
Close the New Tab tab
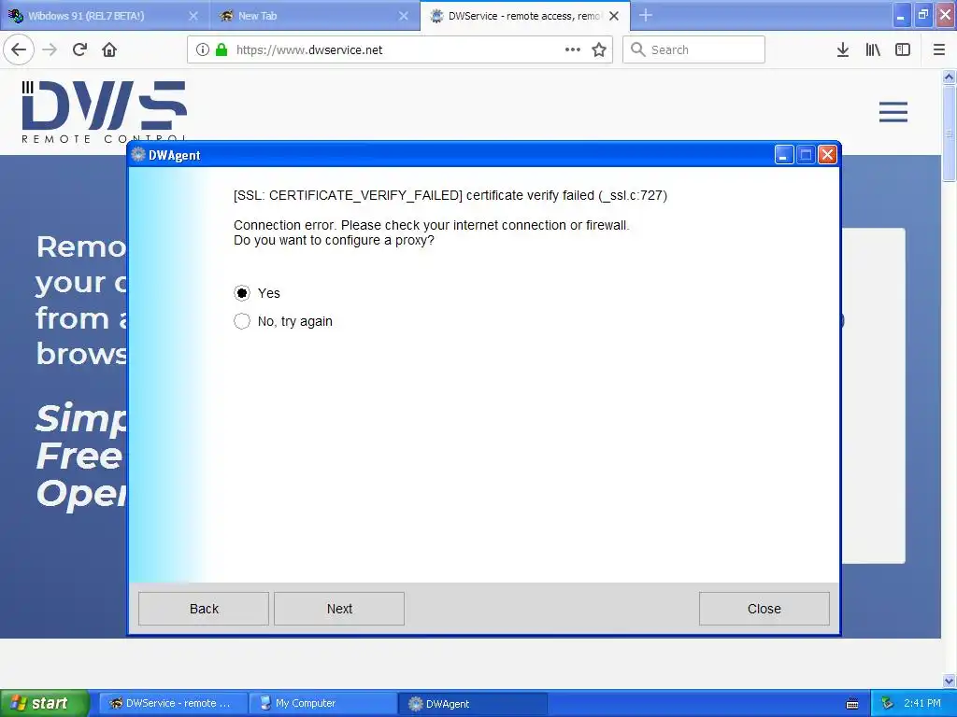[x=404, y=16]
